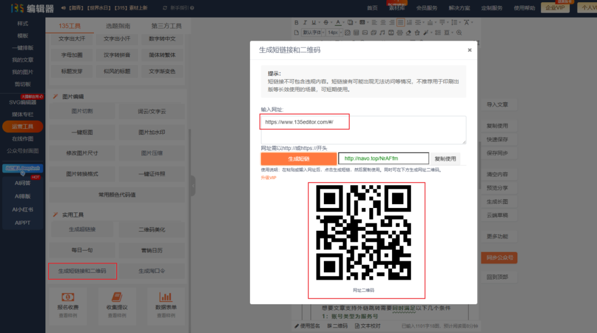Insert a table via toolbar icon
This screenshot has width=597, height=333.
click(356, 33)
